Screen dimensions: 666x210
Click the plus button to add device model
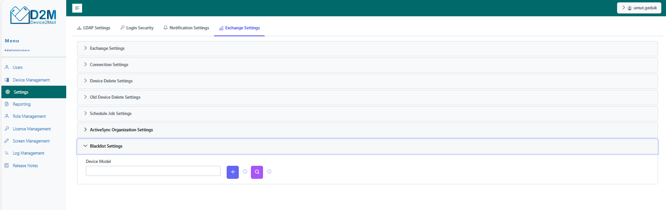(233, 172)
